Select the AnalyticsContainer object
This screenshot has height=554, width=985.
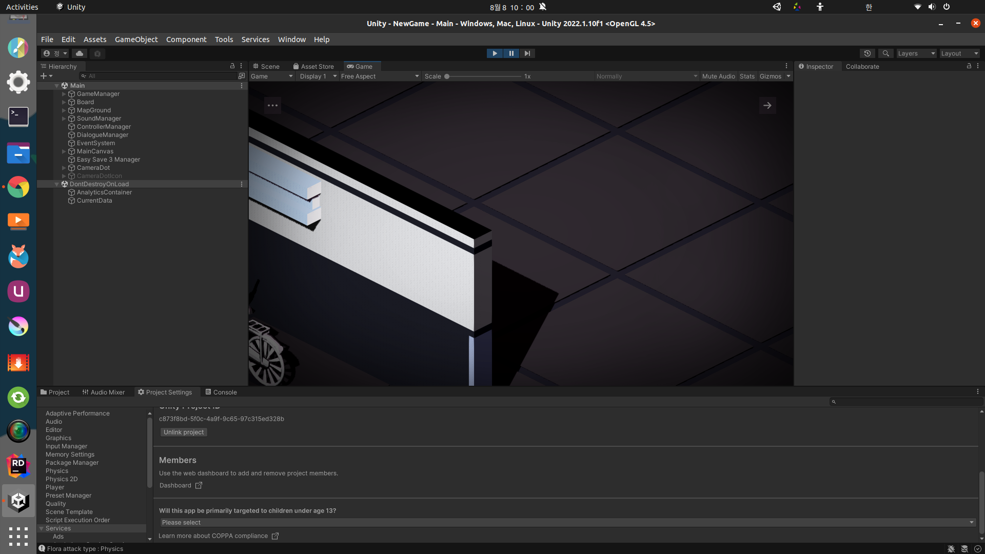[x=104, y=192]
